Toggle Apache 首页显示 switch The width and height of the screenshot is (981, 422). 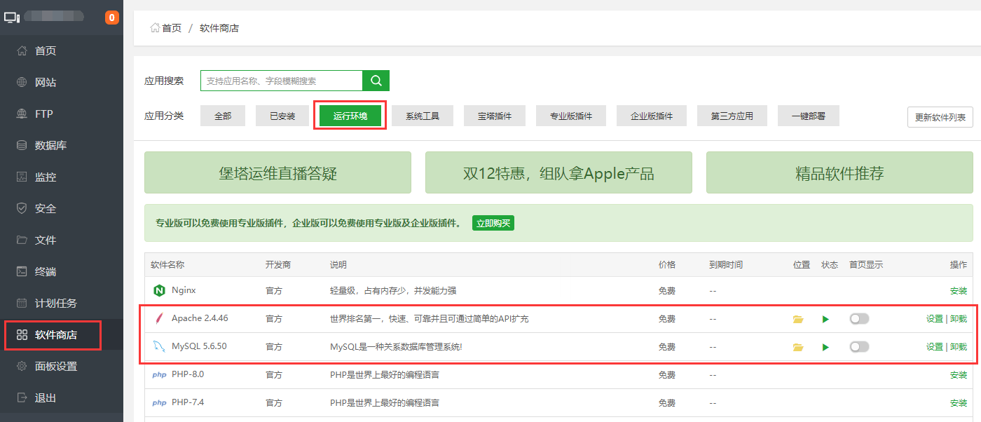point(859,319)
